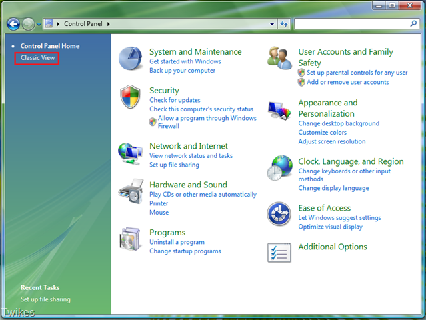Click the Ease of Access icon
The height and width of the screenshot is (320, 426).
pos(279,214)
